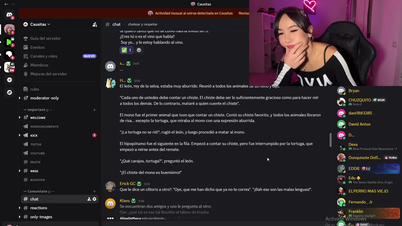
Task: Collapse the Comunitate category
Action: coord(39,191)
